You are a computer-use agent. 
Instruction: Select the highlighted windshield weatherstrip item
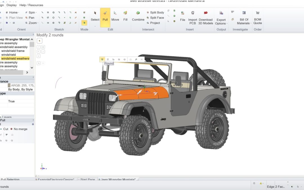pyautogui.click(x=15, y=59)
